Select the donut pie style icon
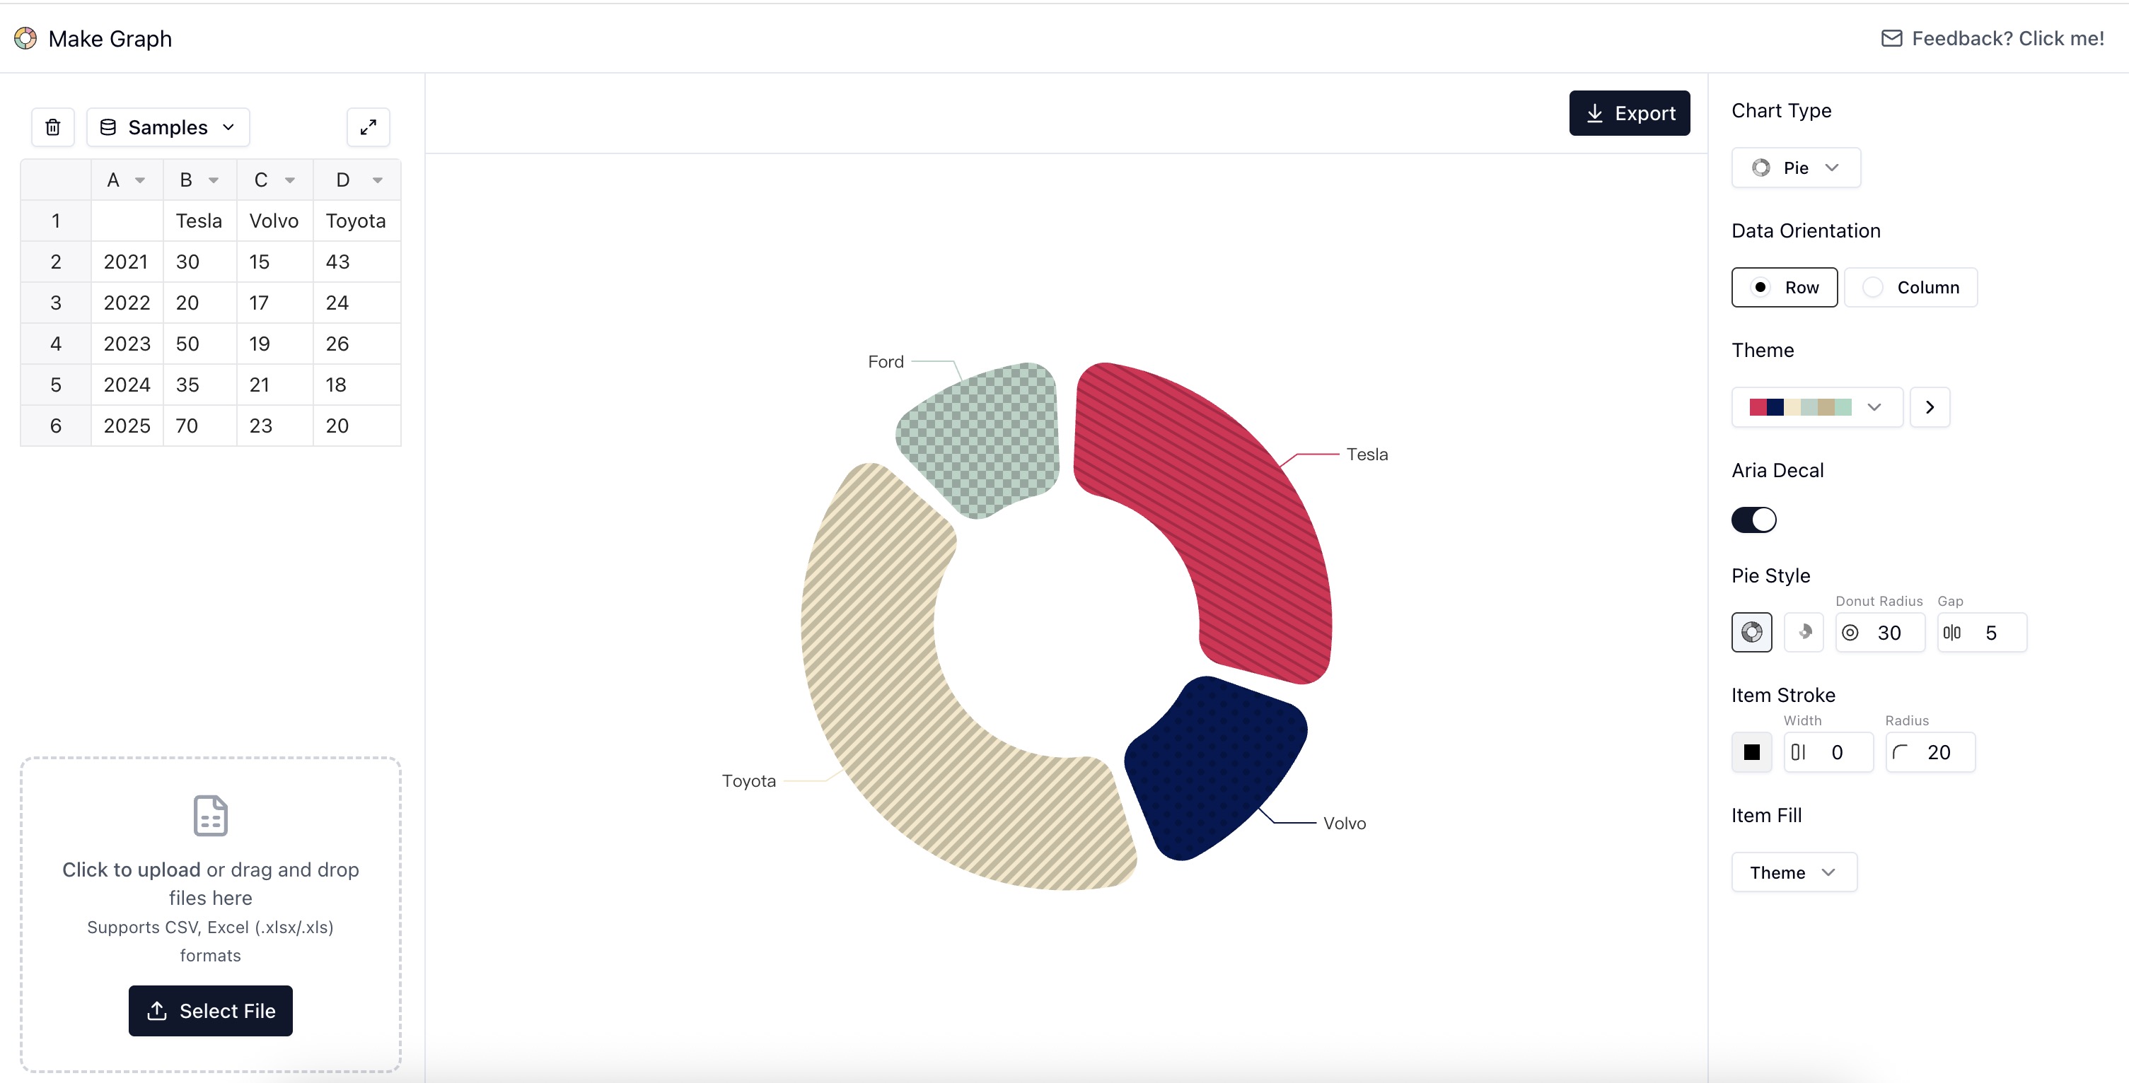 click(x=1751, y=632)
